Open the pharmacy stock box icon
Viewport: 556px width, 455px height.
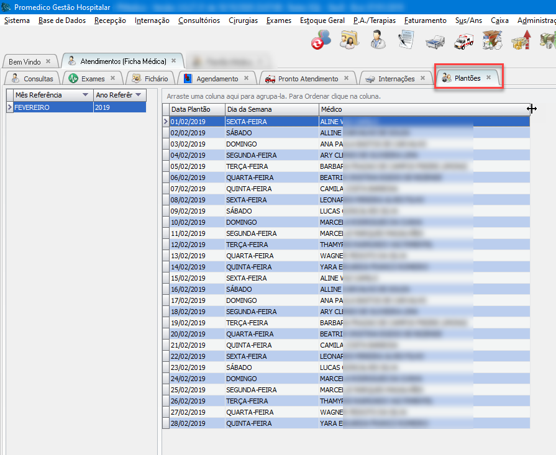[x=491, y=41]
